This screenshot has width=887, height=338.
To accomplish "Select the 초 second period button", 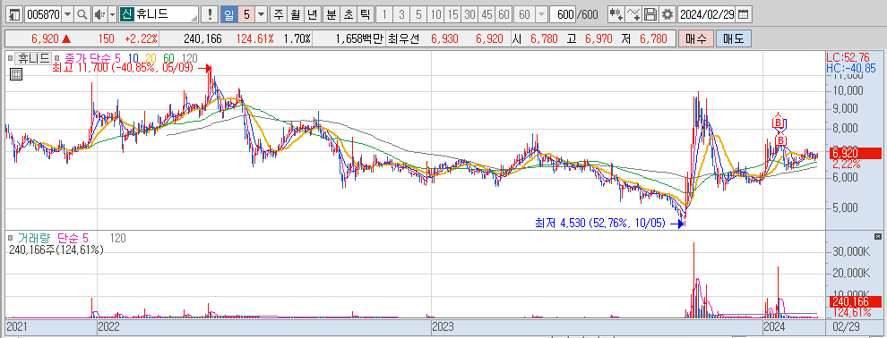I will pyautogui.click(x=349, y=14).
